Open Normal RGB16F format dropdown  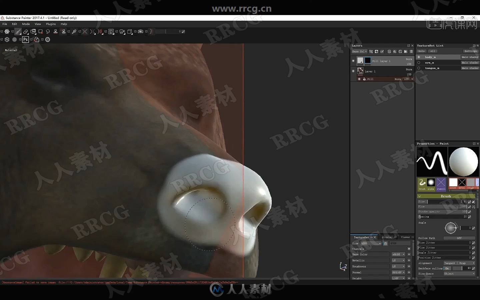tap(398, 272)
